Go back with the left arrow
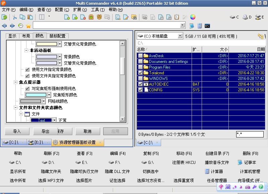268x194 pixels. [4, 26]
